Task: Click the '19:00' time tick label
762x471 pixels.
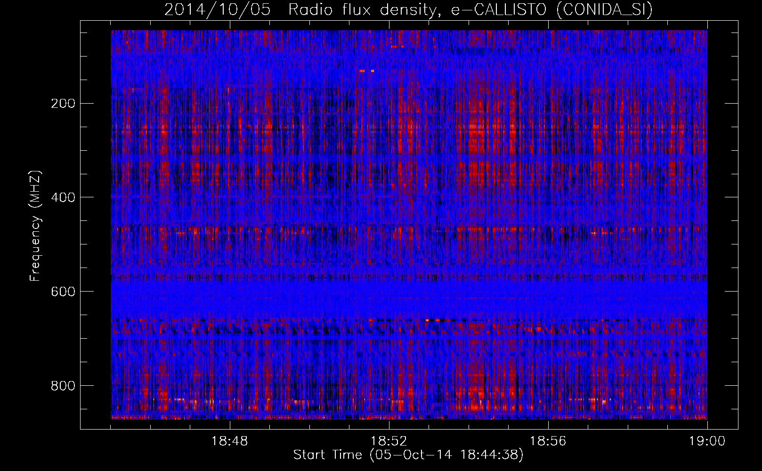Action: pos(707,441)
